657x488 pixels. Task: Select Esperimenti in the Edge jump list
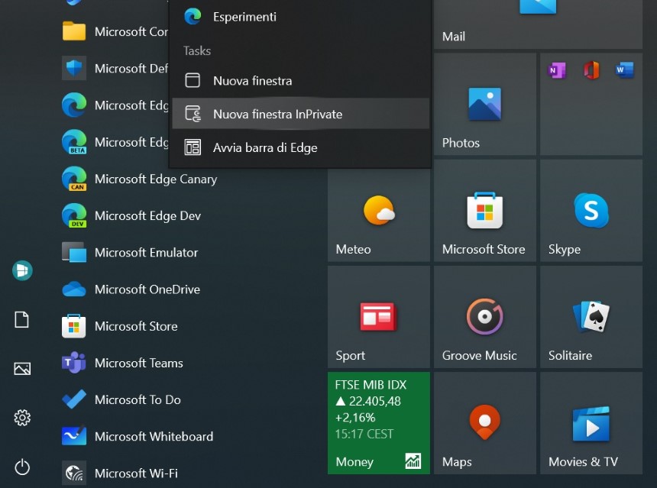coord(300,17)
